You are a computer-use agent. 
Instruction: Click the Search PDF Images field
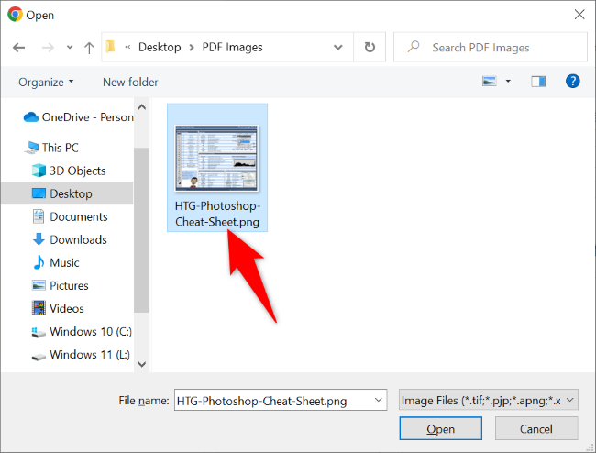(x=491, y=47)
